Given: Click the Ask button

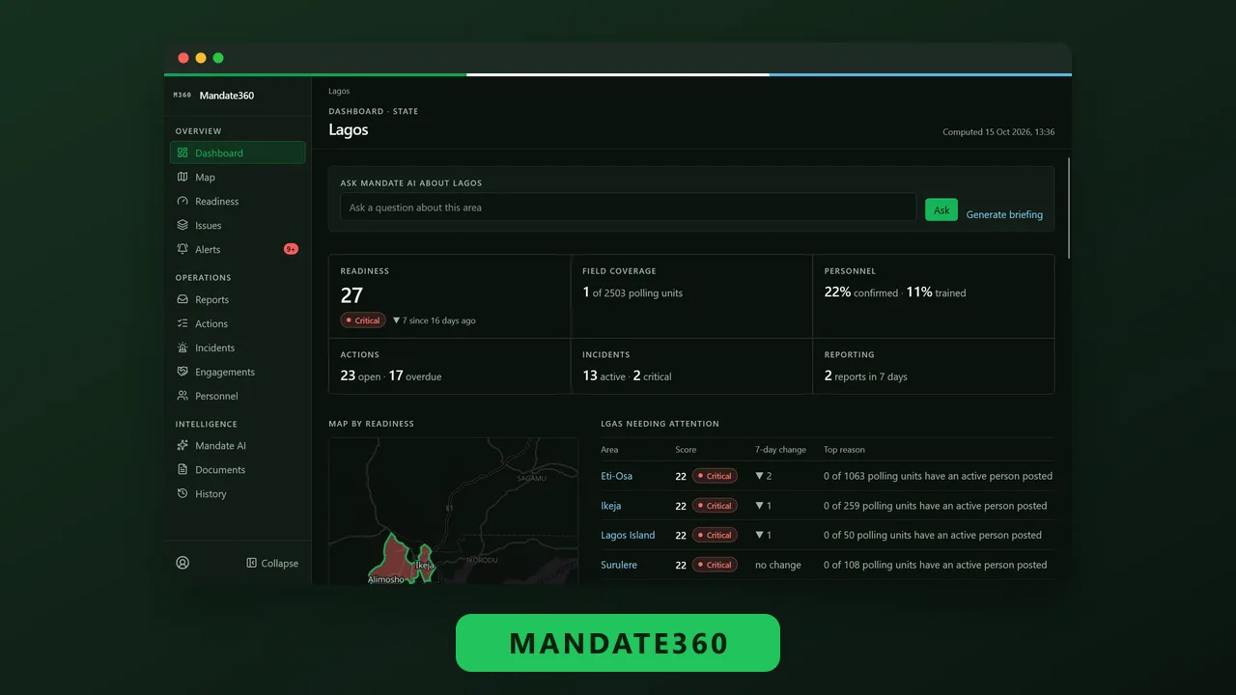Looking at the screenshot, I should tap(941, 209).
